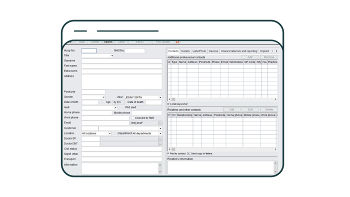Click the Civil status input field
350x197 pixels.
point(122,149)
